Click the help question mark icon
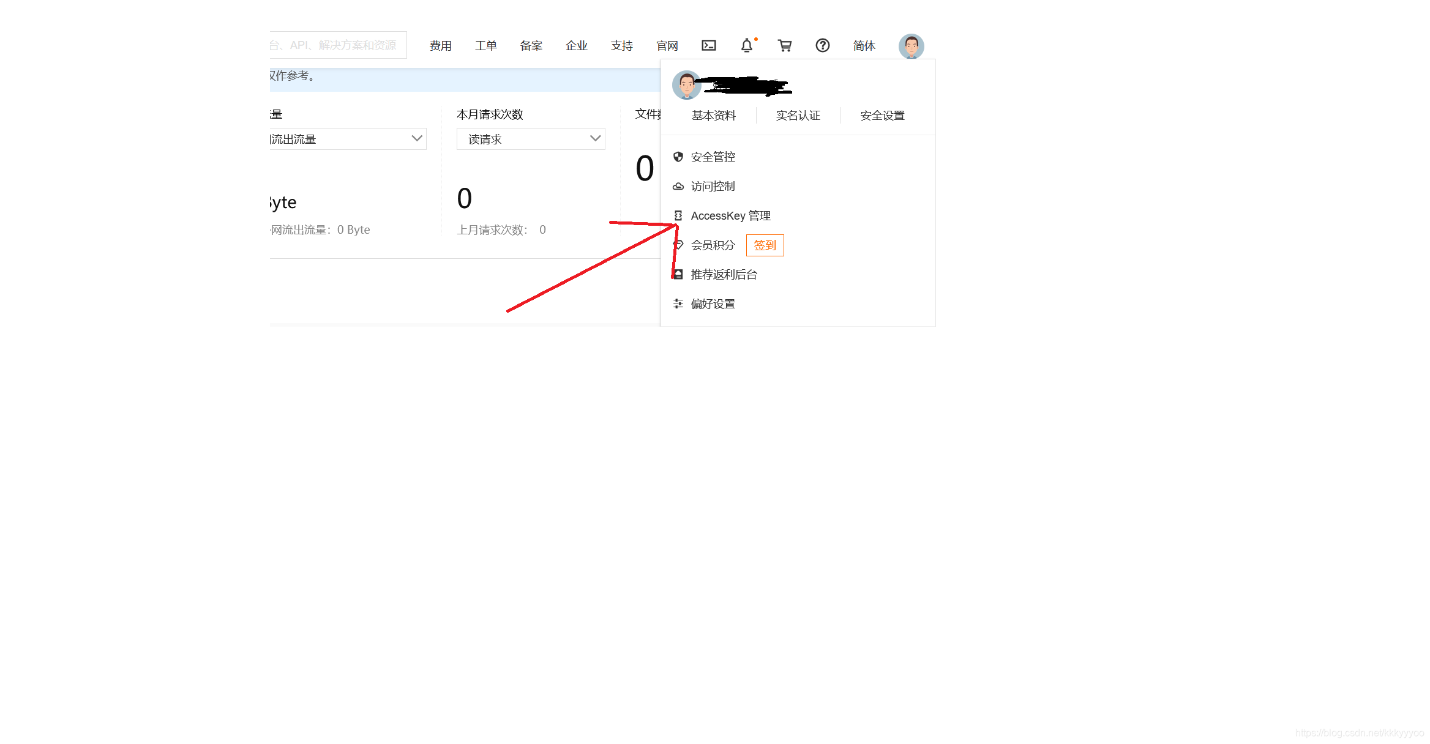This screenshot has height=744, width=1430. (822, 45)
